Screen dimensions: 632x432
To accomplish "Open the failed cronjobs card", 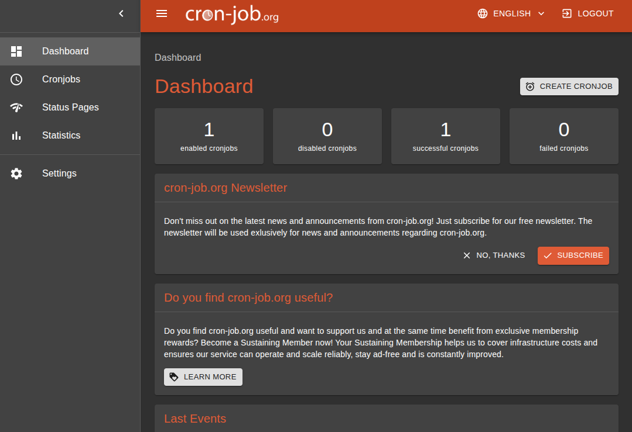I will pos(564,136).
